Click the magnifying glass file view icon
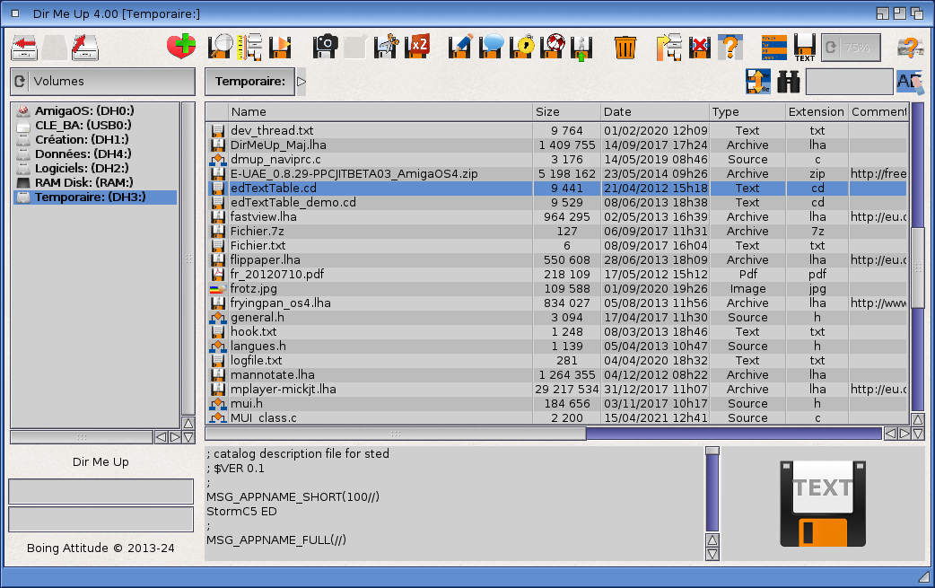 click(220, 47)
